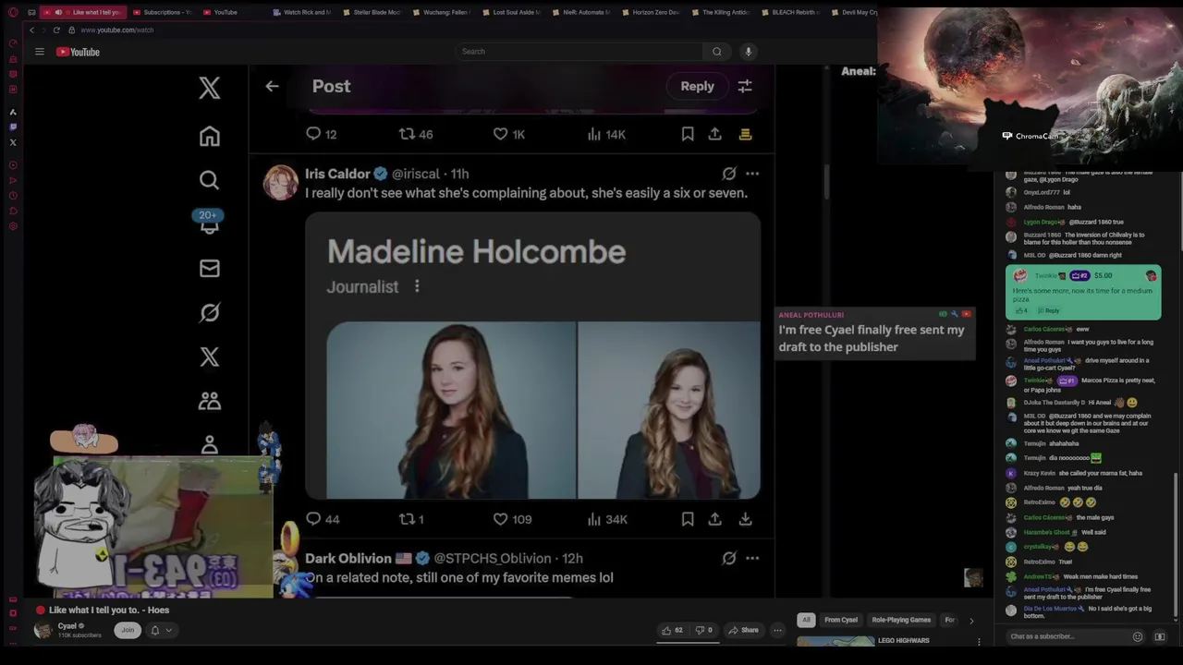Switch to the Subscriptions browser tab
The height and width of the screenshot is (665, 1183).
(164, 12)
